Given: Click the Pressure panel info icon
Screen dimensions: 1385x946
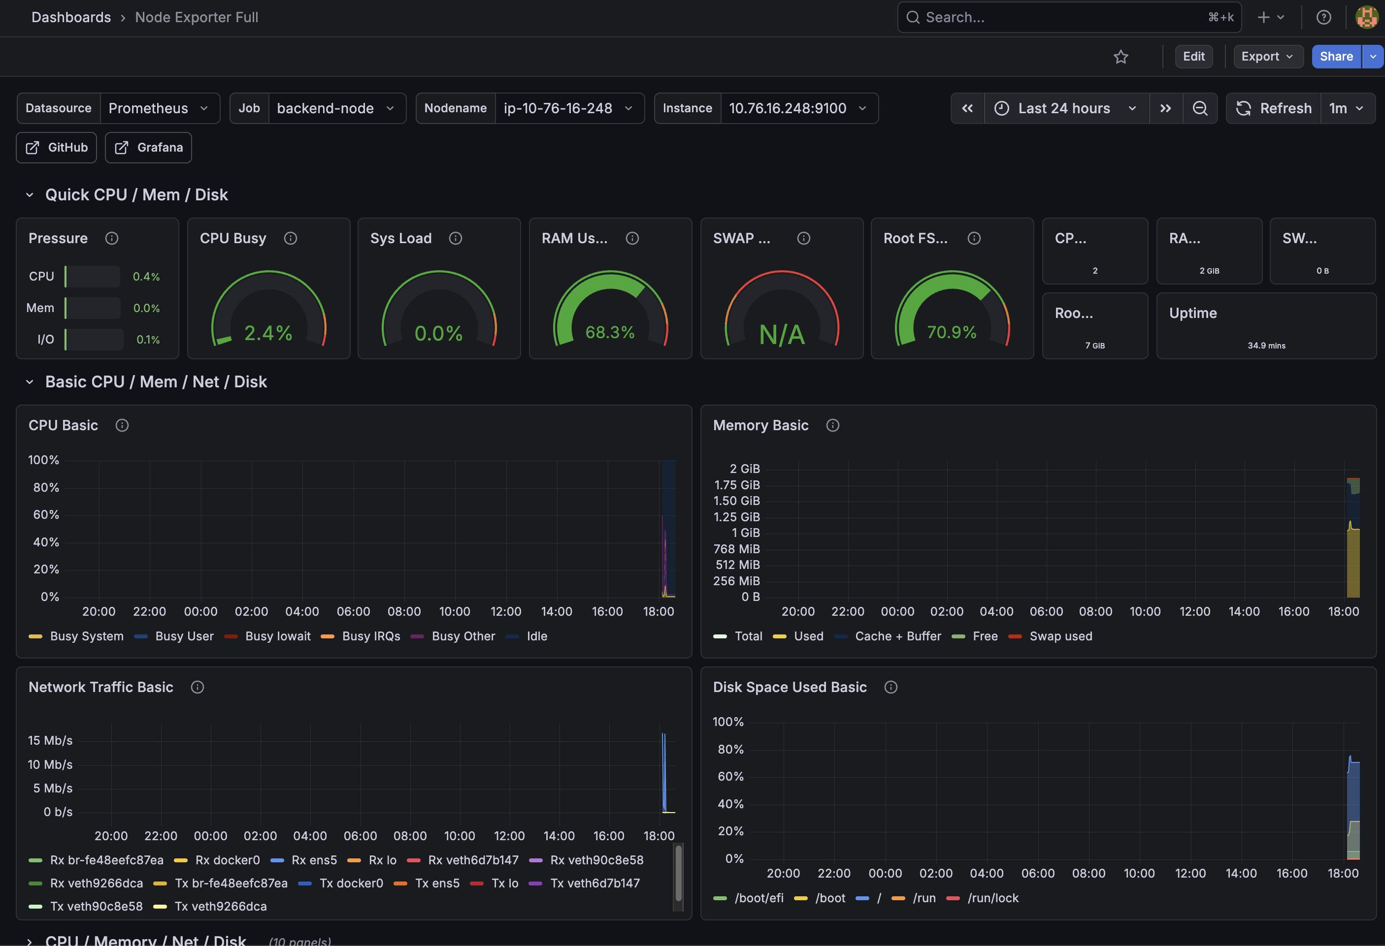Looking at the screenshot, I should pos(111,238).
